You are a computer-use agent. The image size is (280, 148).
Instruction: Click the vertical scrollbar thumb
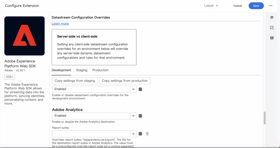click(x=265, y=118)
